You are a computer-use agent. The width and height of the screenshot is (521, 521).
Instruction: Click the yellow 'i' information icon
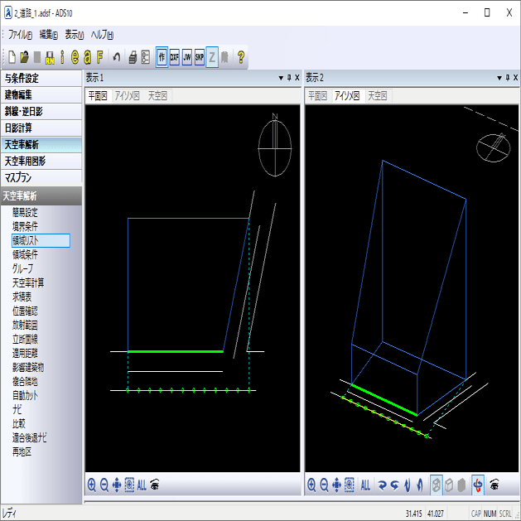62,57
